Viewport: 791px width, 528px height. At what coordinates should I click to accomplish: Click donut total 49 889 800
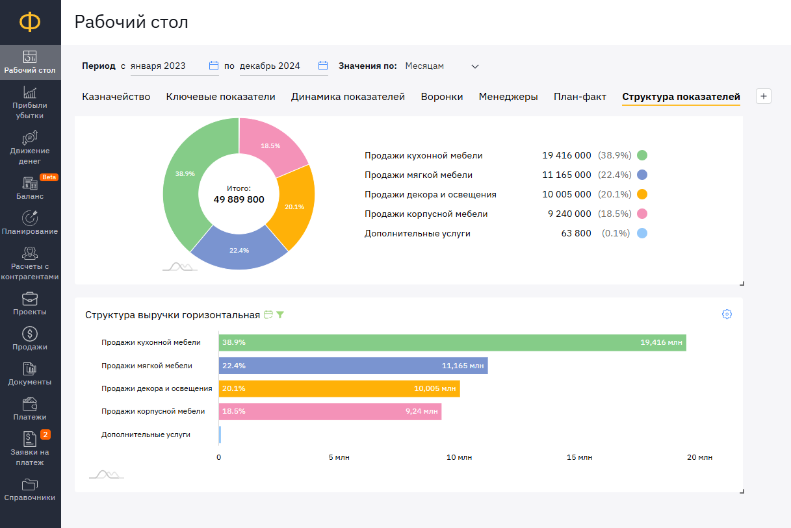coord(239,199)
